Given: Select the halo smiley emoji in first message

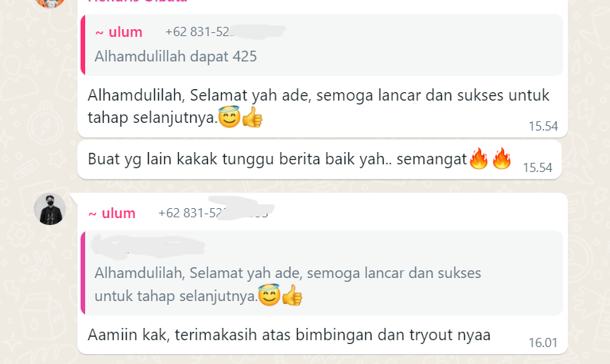Looking at the screenshot, I should pos(229,117).
